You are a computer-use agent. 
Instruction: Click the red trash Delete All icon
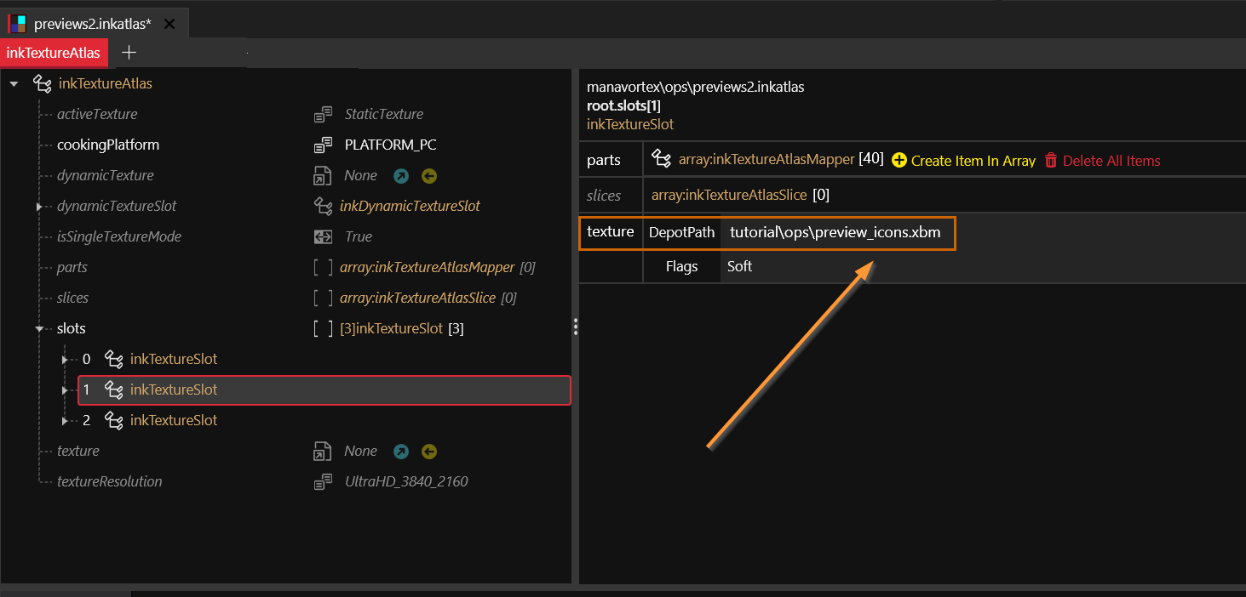point(1051,160)
